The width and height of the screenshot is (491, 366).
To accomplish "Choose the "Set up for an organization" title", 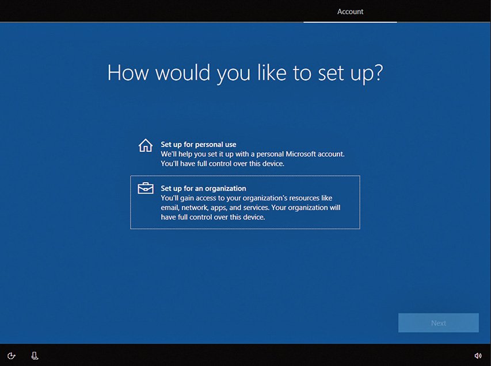I will point(203,188).
